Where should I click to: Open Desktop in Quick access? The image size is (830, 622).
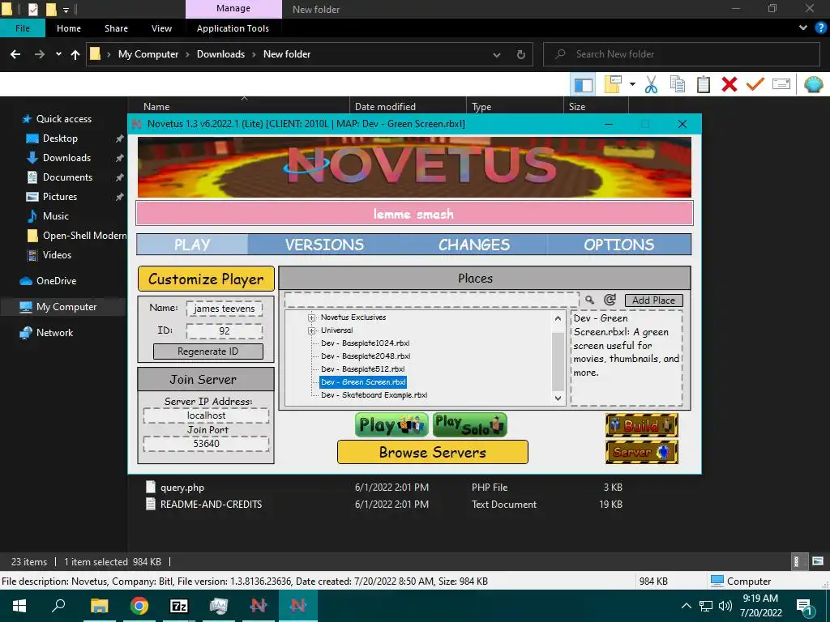click(x=60, y=138)
